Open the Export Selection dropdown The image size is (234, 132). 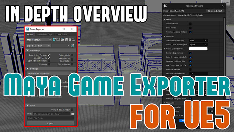(39, 46)
